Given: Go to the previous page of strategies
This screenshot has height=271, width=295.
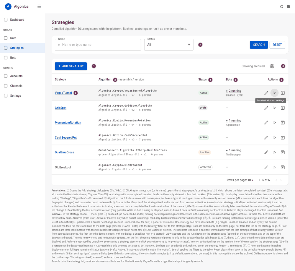Looking at the screenshot, I should [x=276, y=180].
